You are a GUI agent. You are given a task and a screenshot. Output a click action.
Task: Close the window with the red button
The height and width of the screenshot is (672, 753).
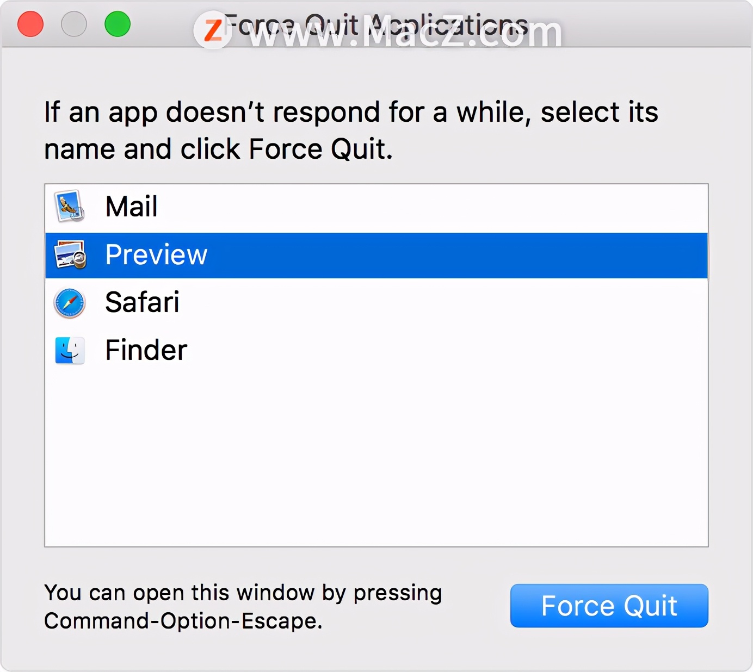click(30, 24)
